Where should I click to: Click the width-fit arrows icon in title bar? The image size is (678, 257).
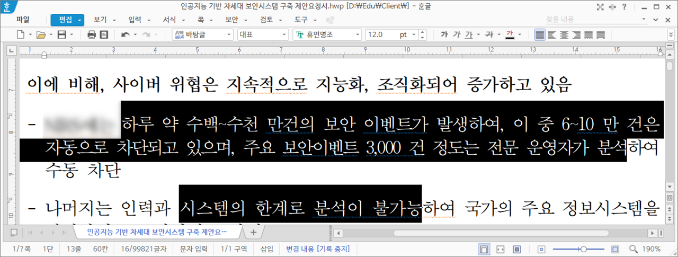point(613,7)
